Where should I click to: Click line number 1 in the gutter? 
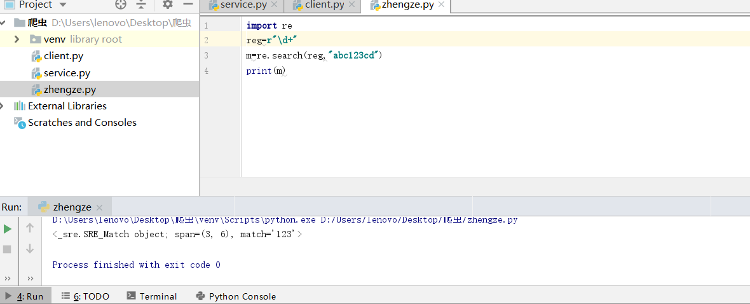[206, 26]
